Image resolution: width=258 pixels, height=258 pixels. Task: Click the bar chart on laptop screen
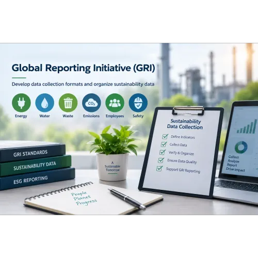(247, 126)
